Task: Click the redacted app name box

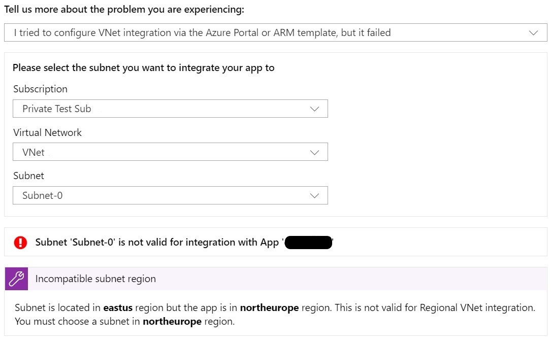Action: pyautogui.click(x=308, y=243)
